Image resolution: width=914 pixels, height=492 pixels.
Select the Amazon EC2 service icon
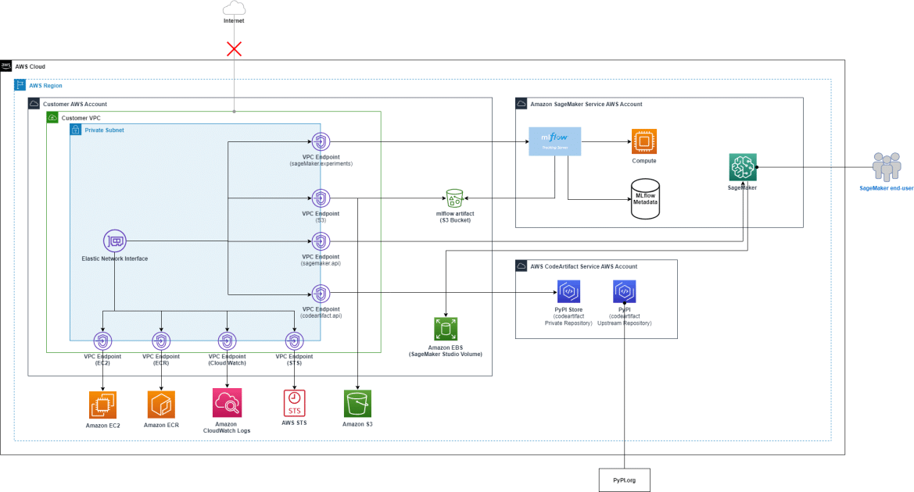click(102, 404)
